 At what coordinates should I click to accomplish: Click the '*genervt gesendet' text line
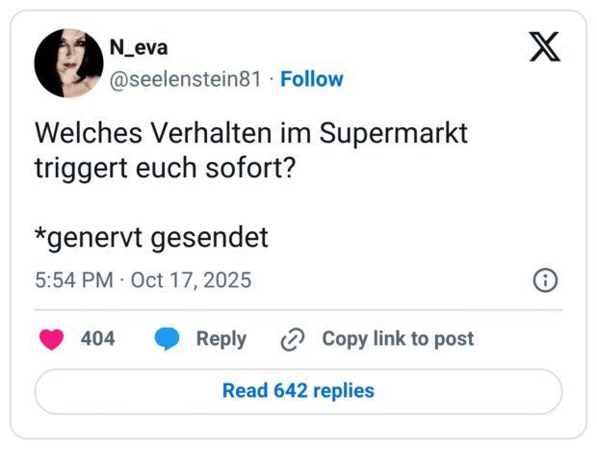click(x=151, y=236)
